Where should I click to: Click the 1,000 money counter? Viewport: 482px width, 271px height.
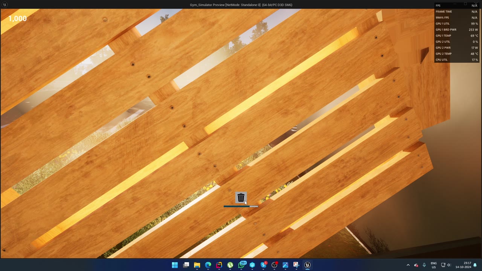pos(17,19)
